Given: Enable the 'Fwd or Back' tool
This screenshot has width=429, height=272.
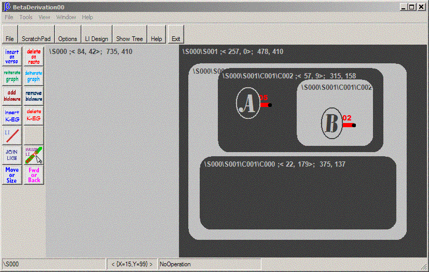Looking at the screenshot, I should click(x=34, y=175).
